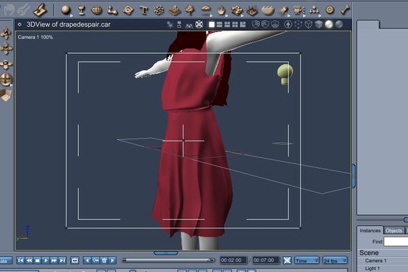Open the 24 fps frame rate dropdown
The width and height of the screenshot is (408, 272).
[x=335, y=260]
